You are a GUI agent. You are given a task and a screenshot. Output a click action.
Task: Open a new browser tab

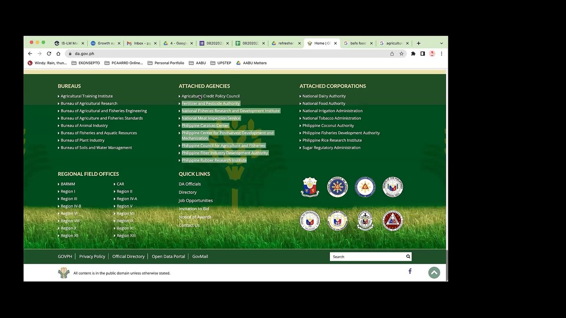pyautogui.click(x=418, y=43)
